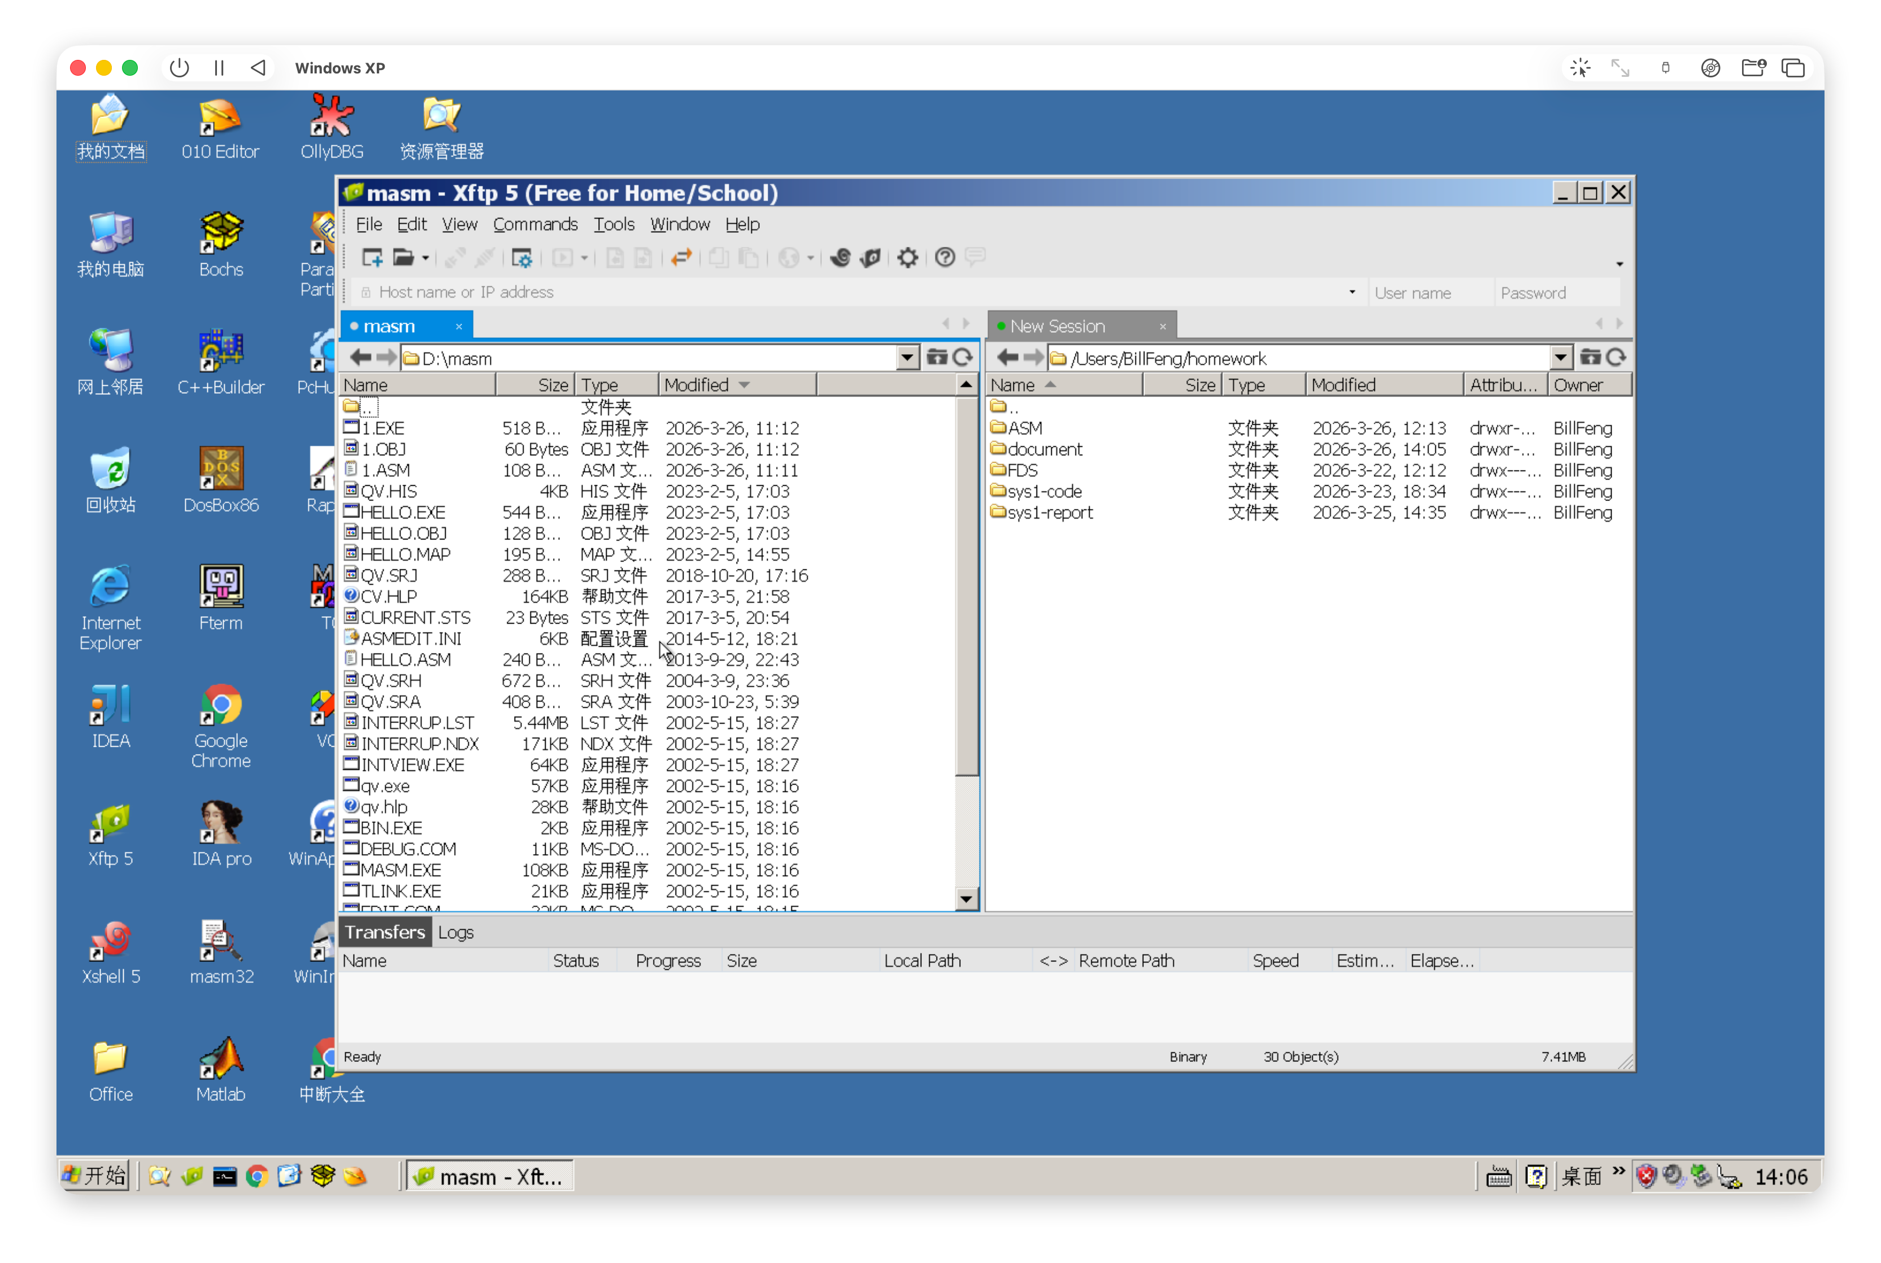Open the session properties toolbar icon with gear
Image resolution: width=1881 pixels, height=1263 pixels.
click(x=522, y=258)
